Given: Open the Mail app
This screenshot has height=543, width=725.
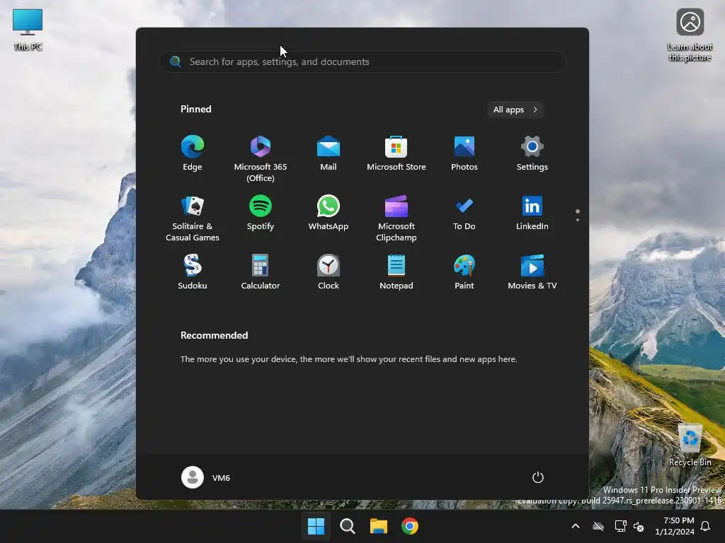Looking at the screenshot, I should [329, 153].
